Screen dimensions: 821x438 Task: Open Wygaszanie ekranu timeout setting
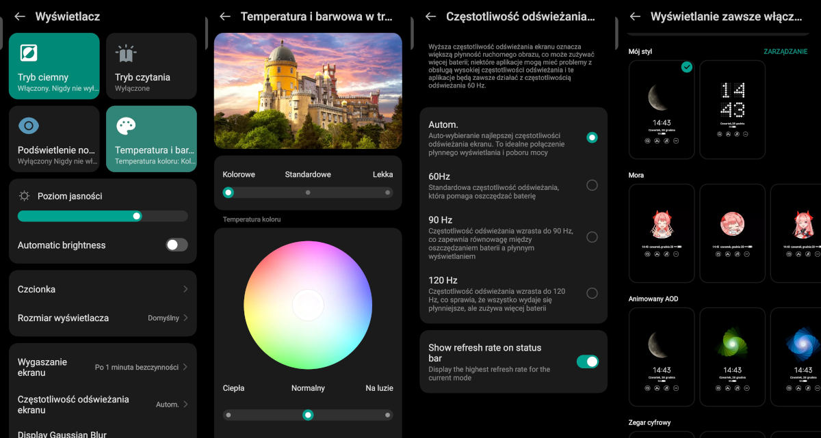click(103, 368)
